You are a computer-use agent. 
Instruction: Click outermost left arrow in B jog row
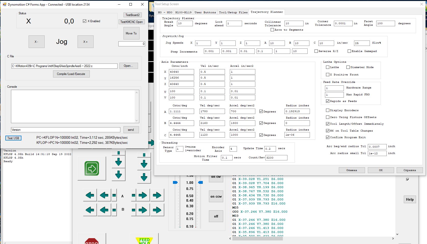tap(90, 210)
